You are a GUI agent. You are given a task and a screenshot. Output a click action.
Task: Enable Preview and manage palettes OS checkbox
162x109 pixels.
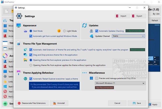coord(97,78)
